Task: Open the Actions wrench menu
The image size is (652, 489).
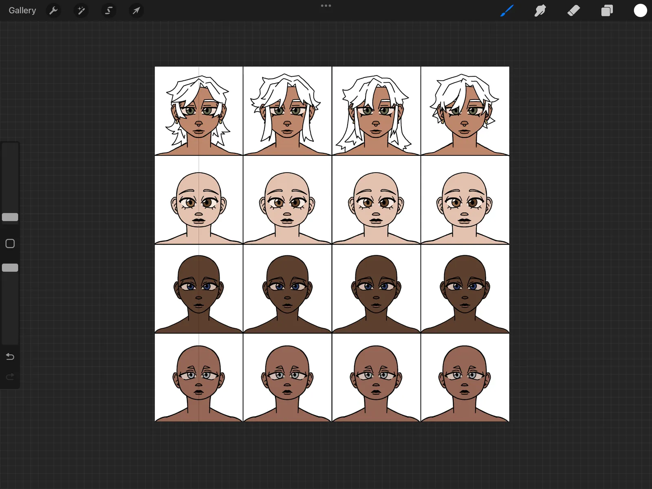Action: point(53,11)
